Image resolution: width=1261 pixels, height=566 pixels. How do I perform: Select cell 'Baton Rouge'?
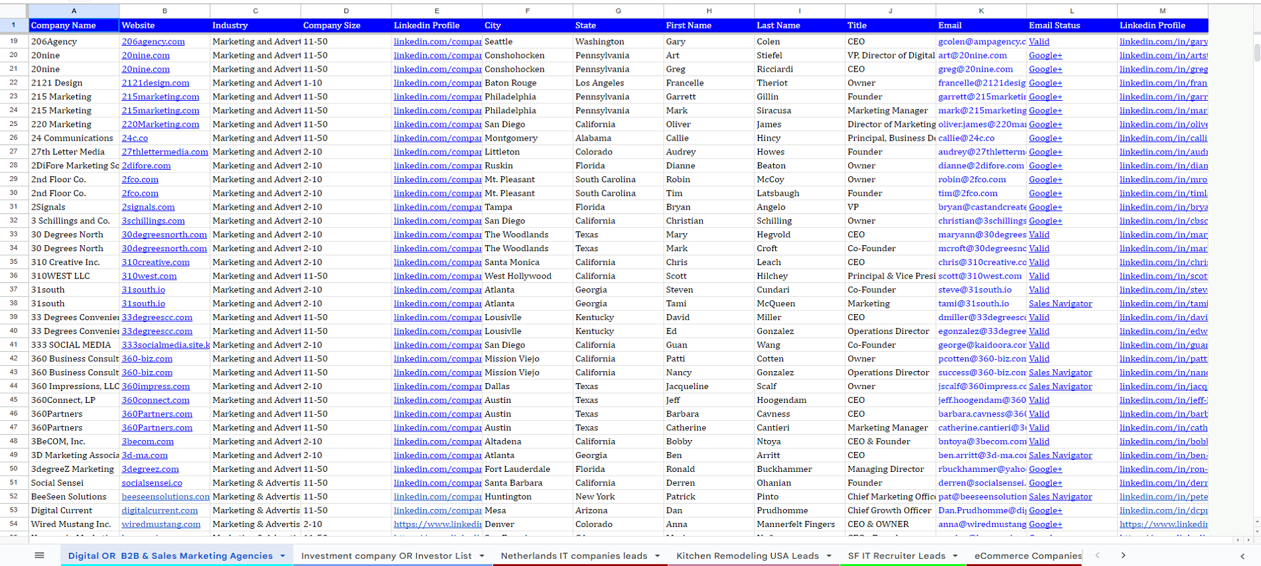click(x=527, y=83)
